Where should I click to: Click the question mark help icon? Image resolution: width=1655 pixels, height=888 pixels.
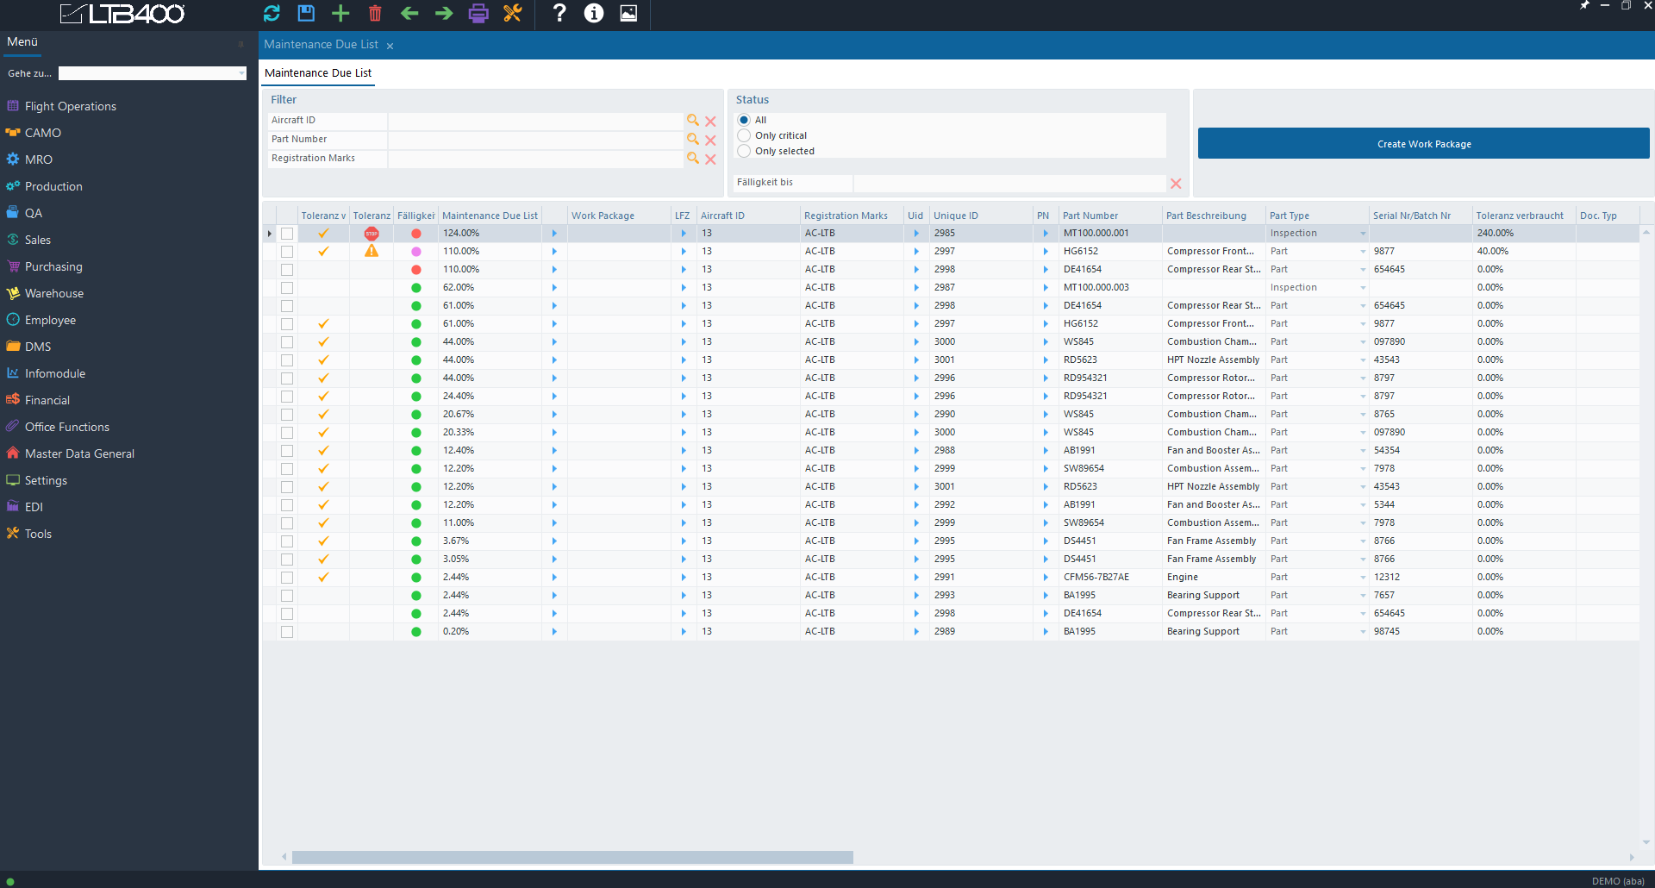(559, 13)
